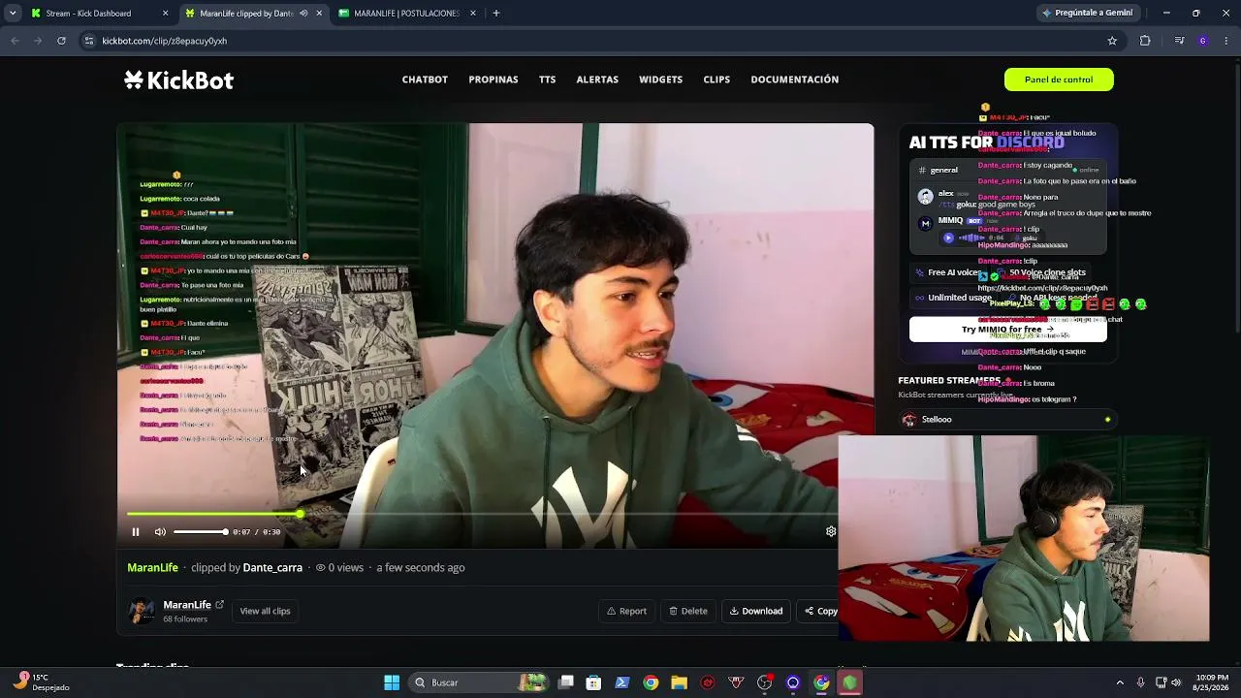Open a new browser tab
The image size is (1241, 698).
tap(496, 14)
